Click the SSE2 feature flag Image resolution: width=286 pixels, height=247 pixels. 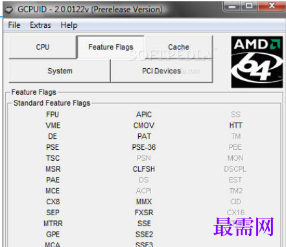[x=144, y=234]
